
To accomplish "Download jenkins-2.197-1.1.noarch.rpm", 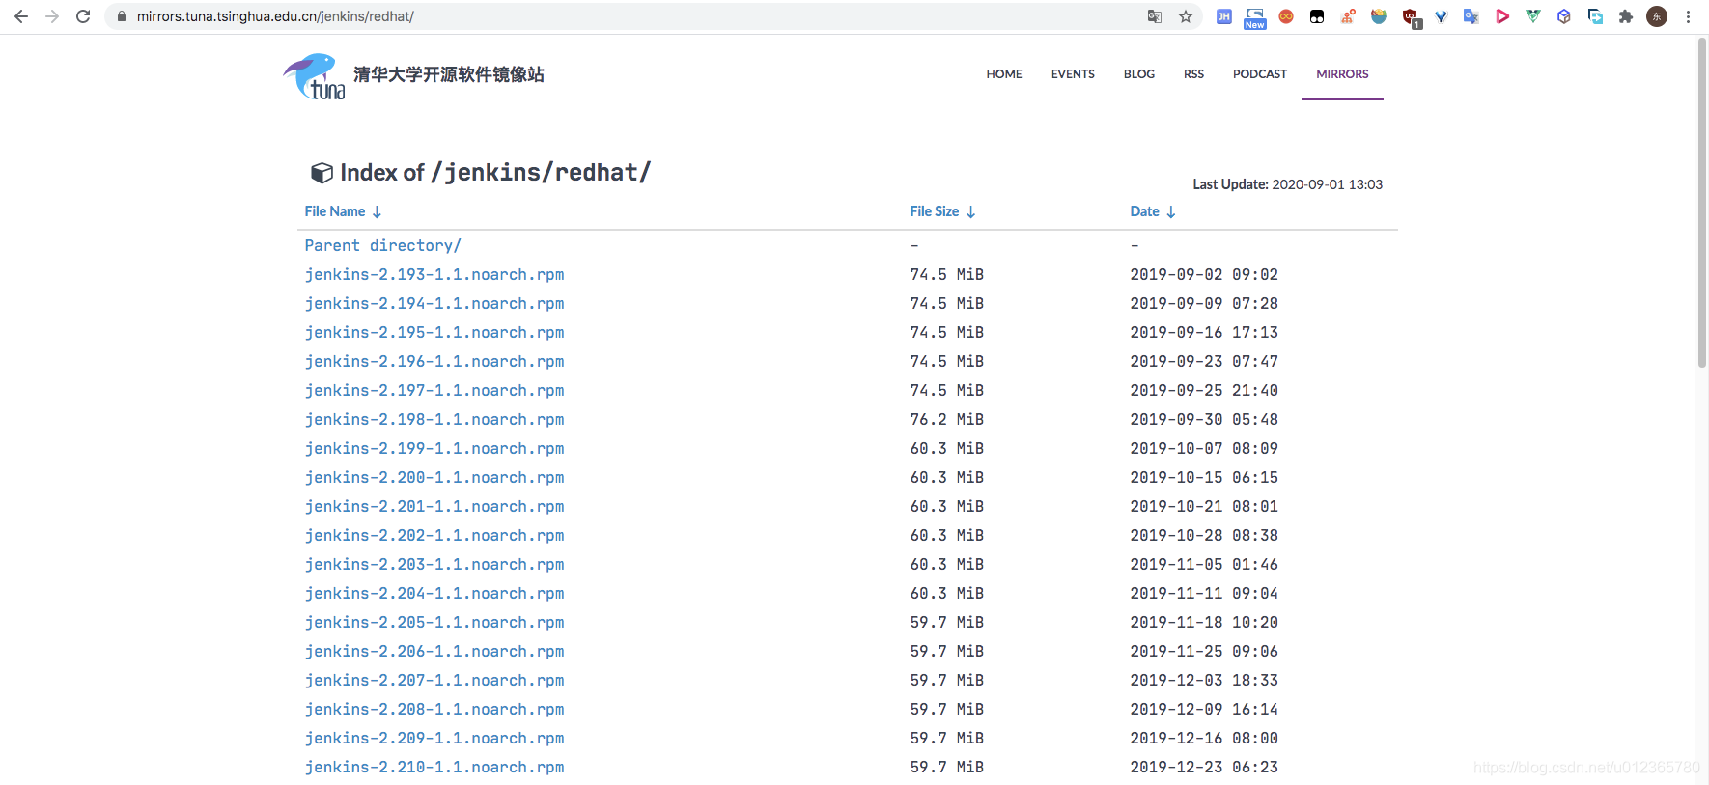I will pos(434,390).
